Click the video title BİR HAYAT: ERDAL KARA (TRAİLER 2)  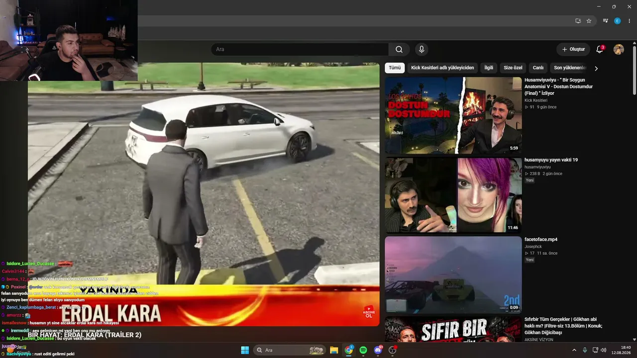(x=85, y=335)
